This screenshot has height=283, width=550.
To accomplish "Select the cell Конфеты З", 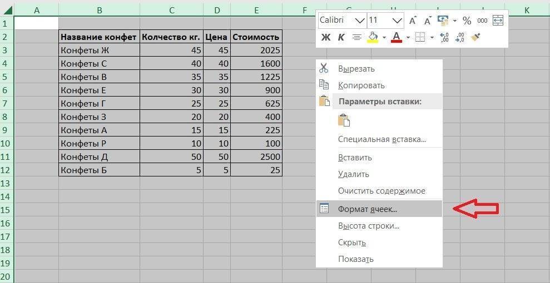I will click(99, 117).
